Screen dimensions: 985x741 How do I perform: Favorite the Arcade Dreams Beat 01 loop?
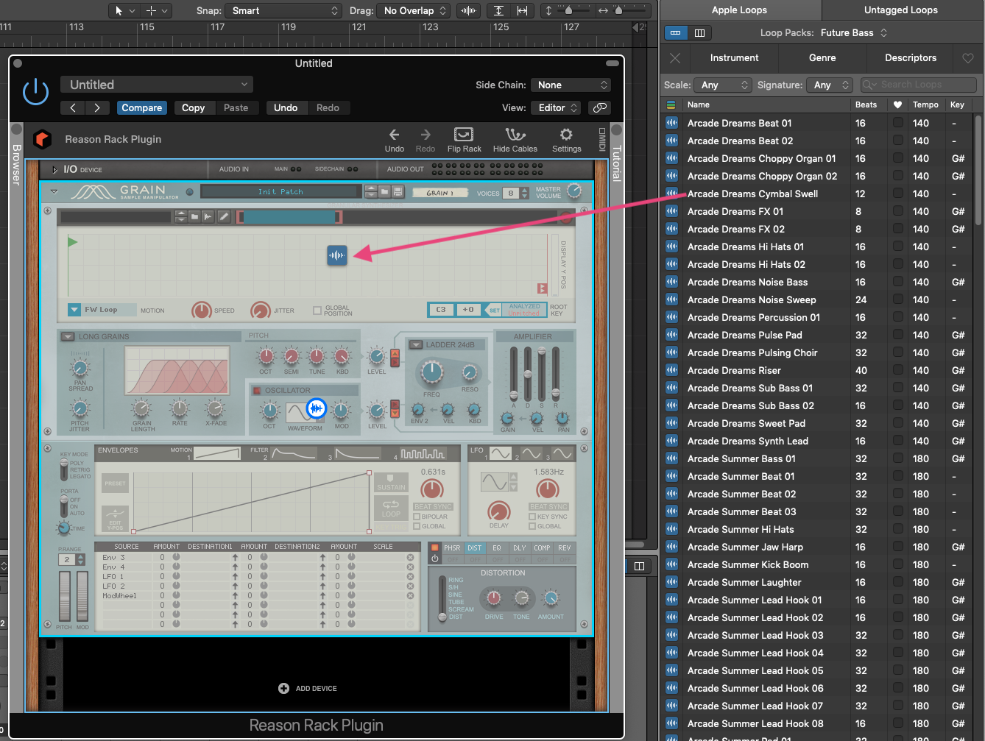point(898,123)
